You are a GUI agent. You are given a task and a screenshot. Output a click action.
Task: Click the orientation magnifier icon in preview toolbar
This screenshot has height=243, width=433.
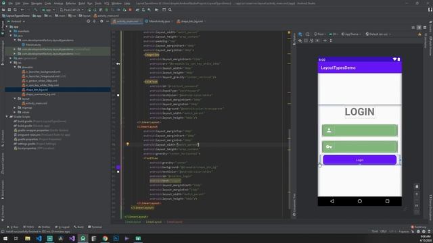(x=307, y=34)
